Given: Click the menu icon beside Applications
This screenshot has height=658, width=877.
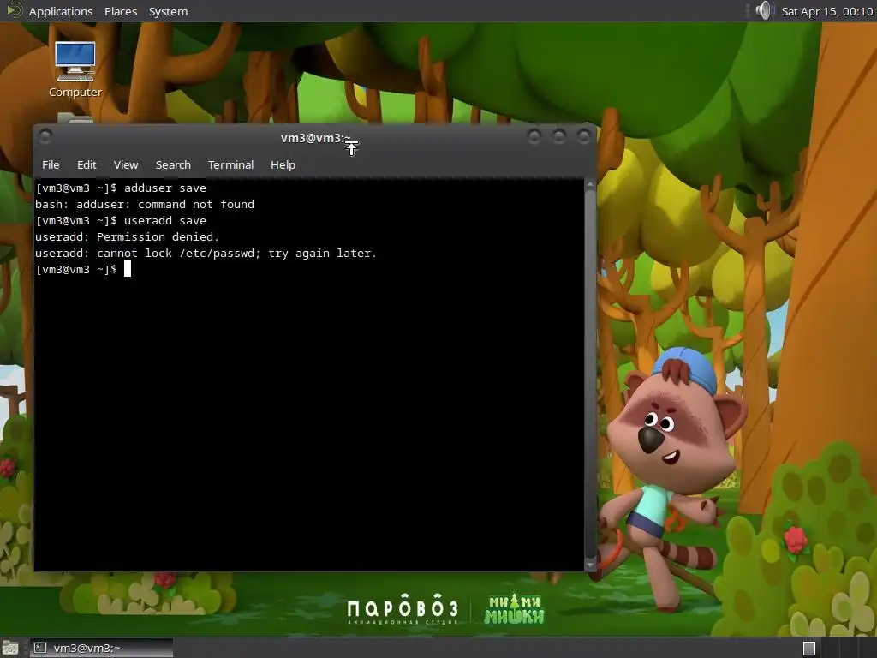Looking at the screenshot, I should click(14, 10).
